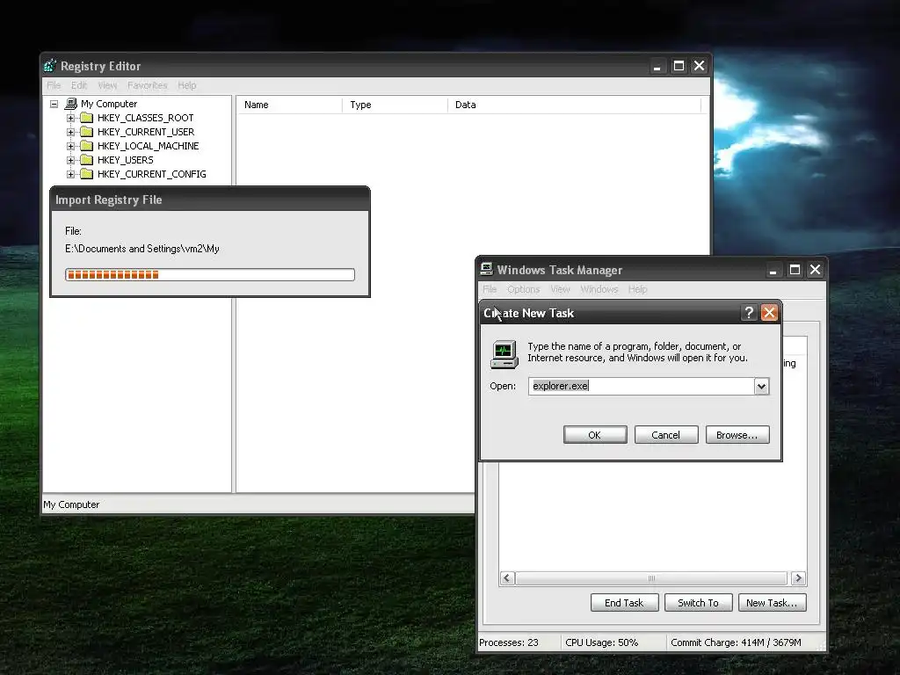Open the View menu in Task Manager

tap(560, 289)
